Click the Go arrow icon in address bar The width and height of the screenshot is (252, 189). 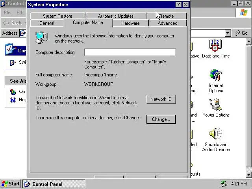[x=237, y=33]
